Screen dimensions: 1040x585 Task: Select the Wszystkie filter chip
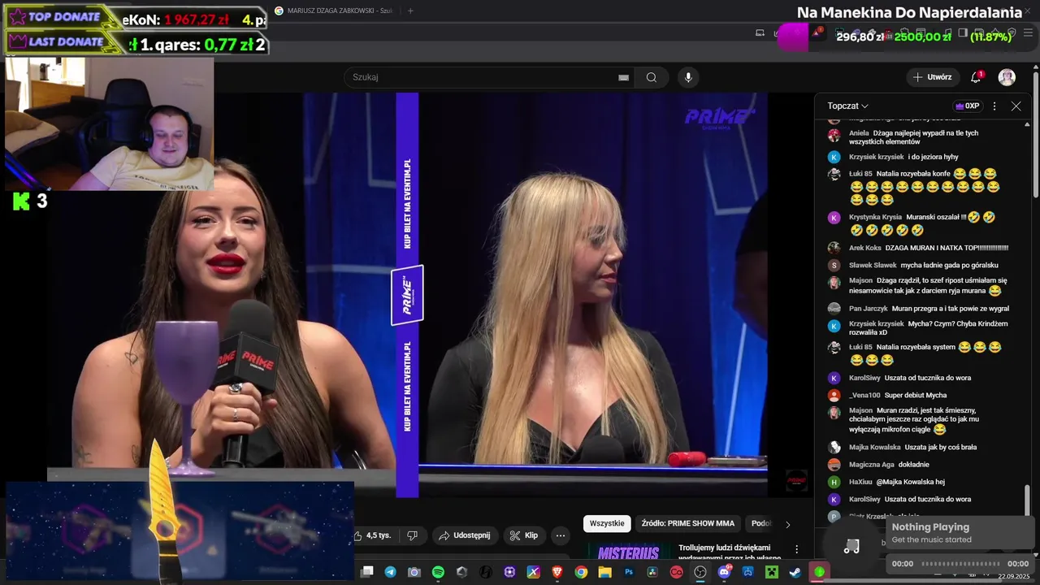[x=607, y=523]
